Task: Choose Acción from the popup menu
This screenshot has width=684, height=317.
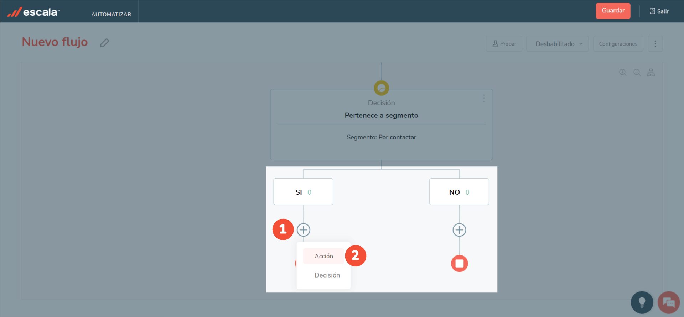Action: tap(323, 256)
